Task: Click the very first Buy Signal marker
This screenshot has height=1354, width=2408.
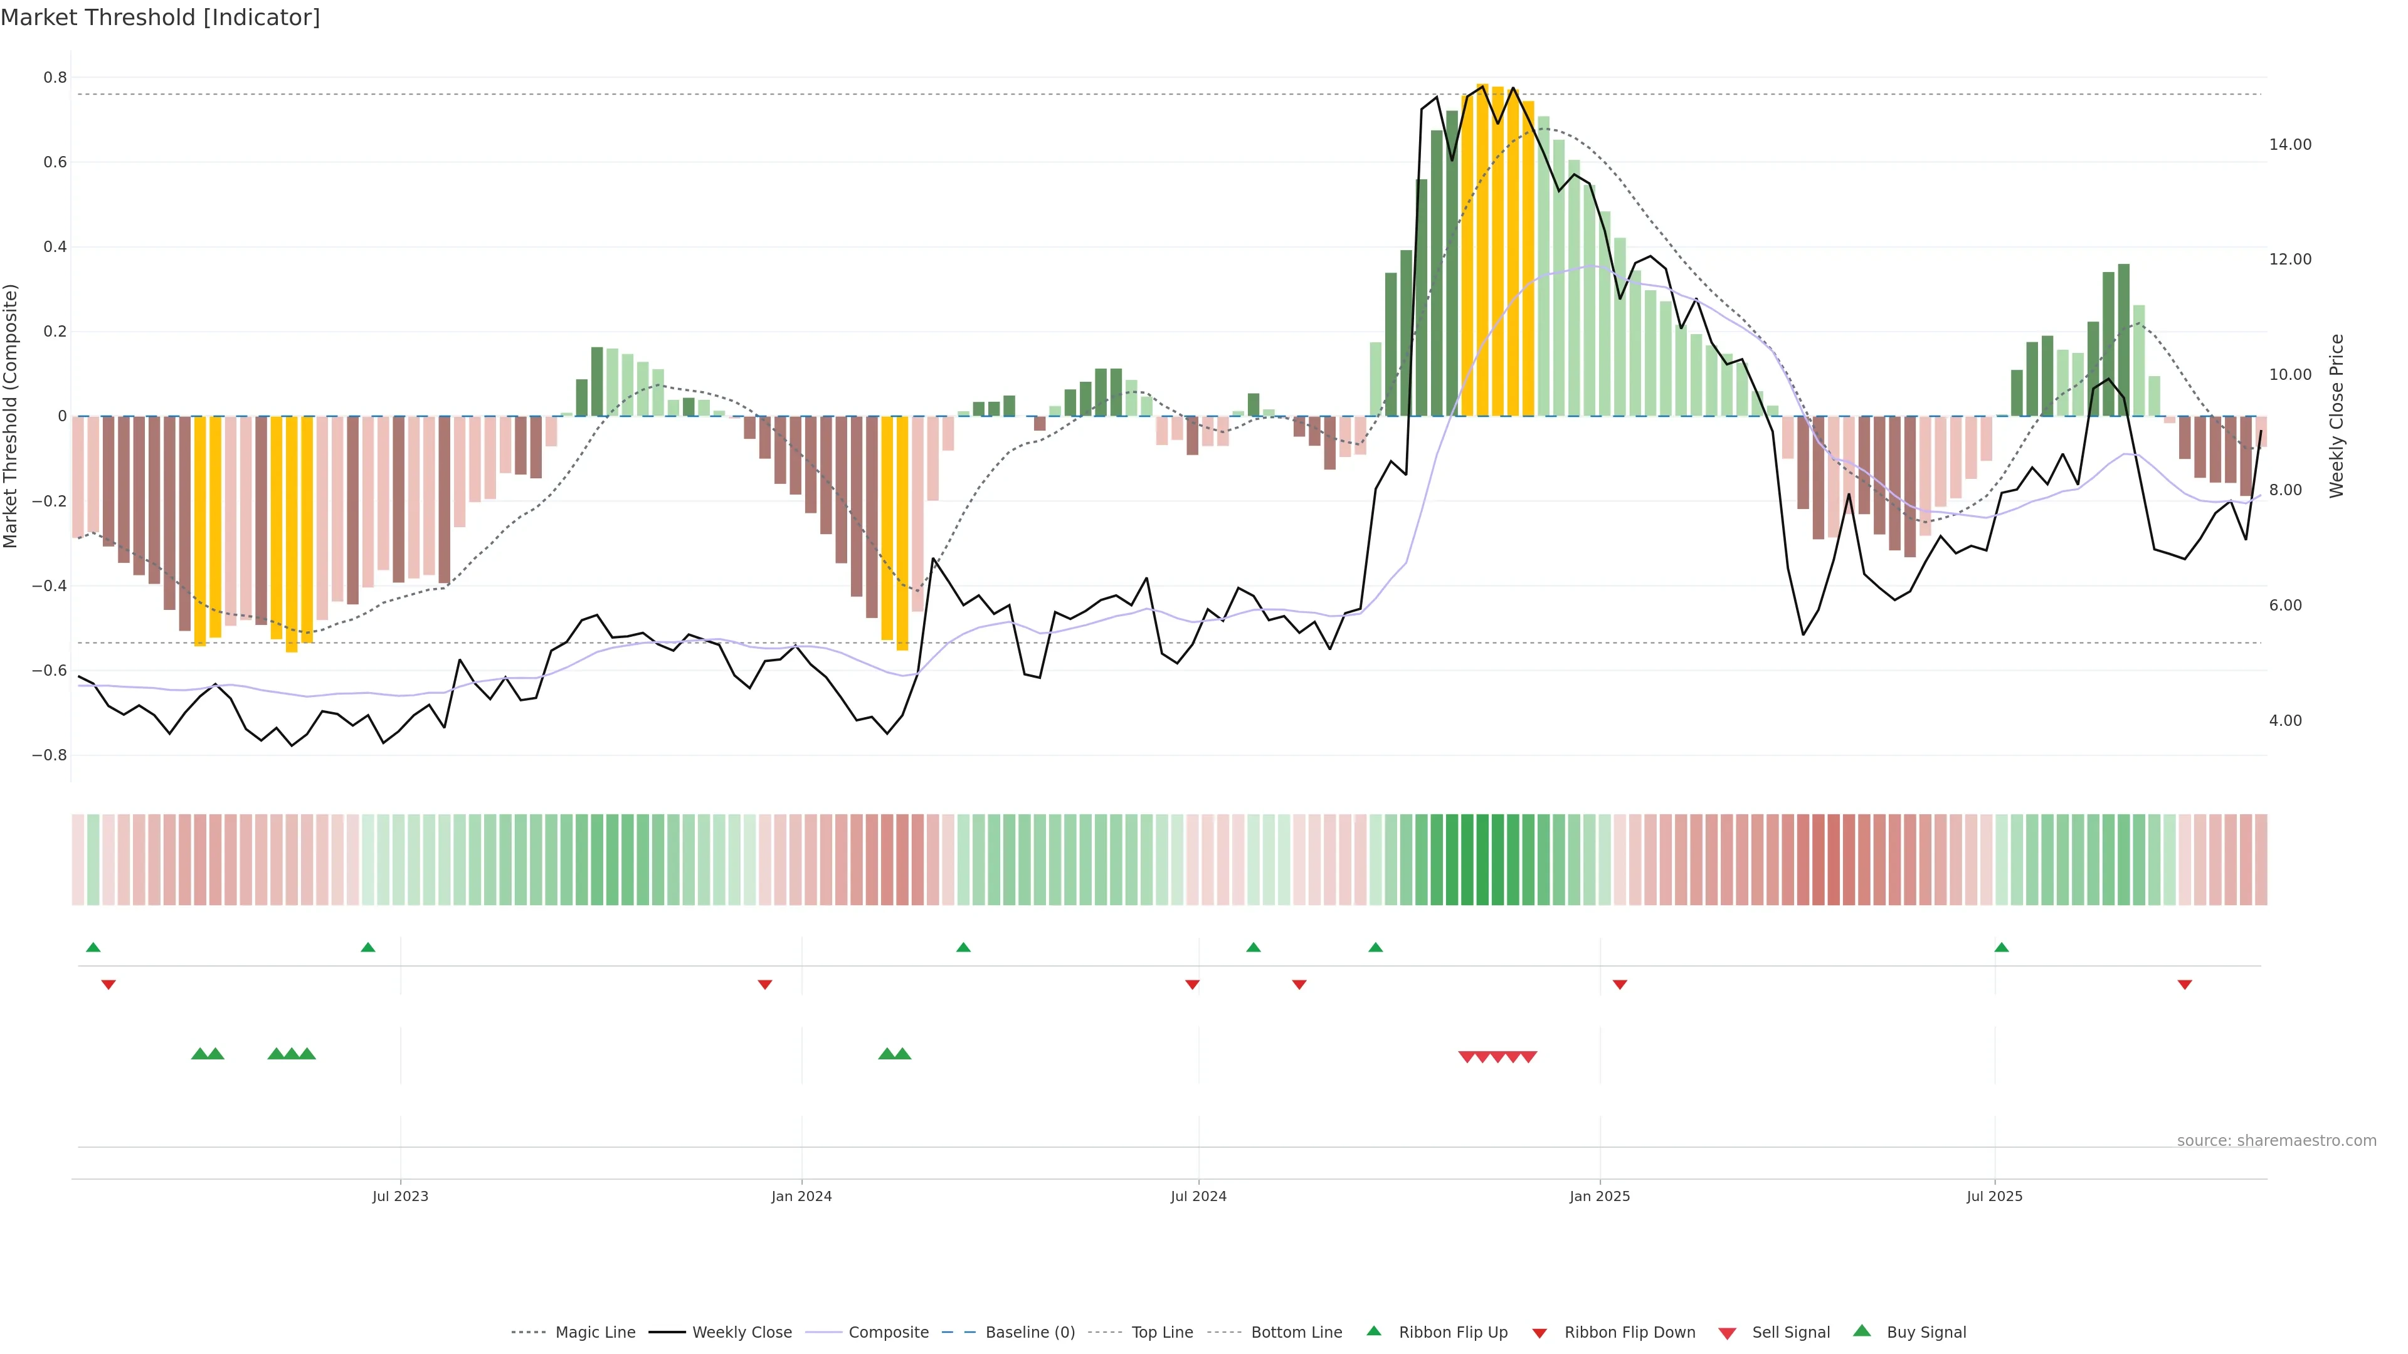Action: point(199,1054)
